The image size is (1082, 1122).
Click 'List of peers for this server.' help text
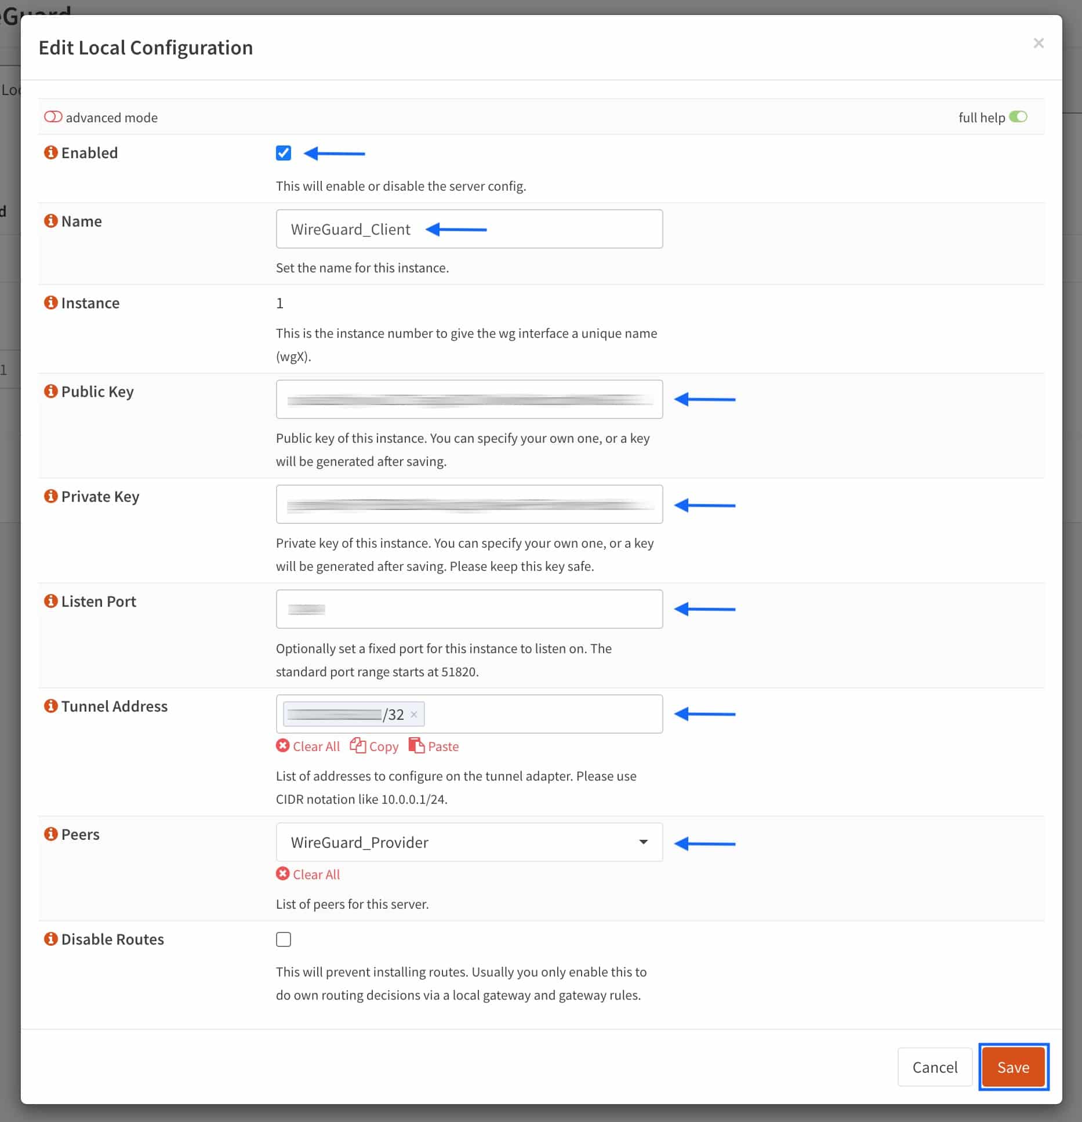pyautogui.click(x=352, y=904)
